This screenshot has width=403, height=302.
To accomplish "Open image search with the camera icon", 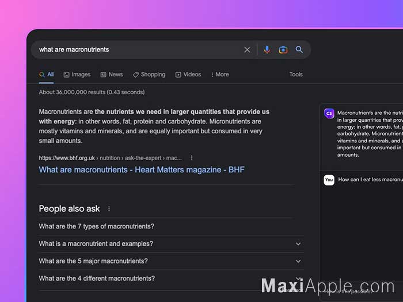I will pos(283,49).
